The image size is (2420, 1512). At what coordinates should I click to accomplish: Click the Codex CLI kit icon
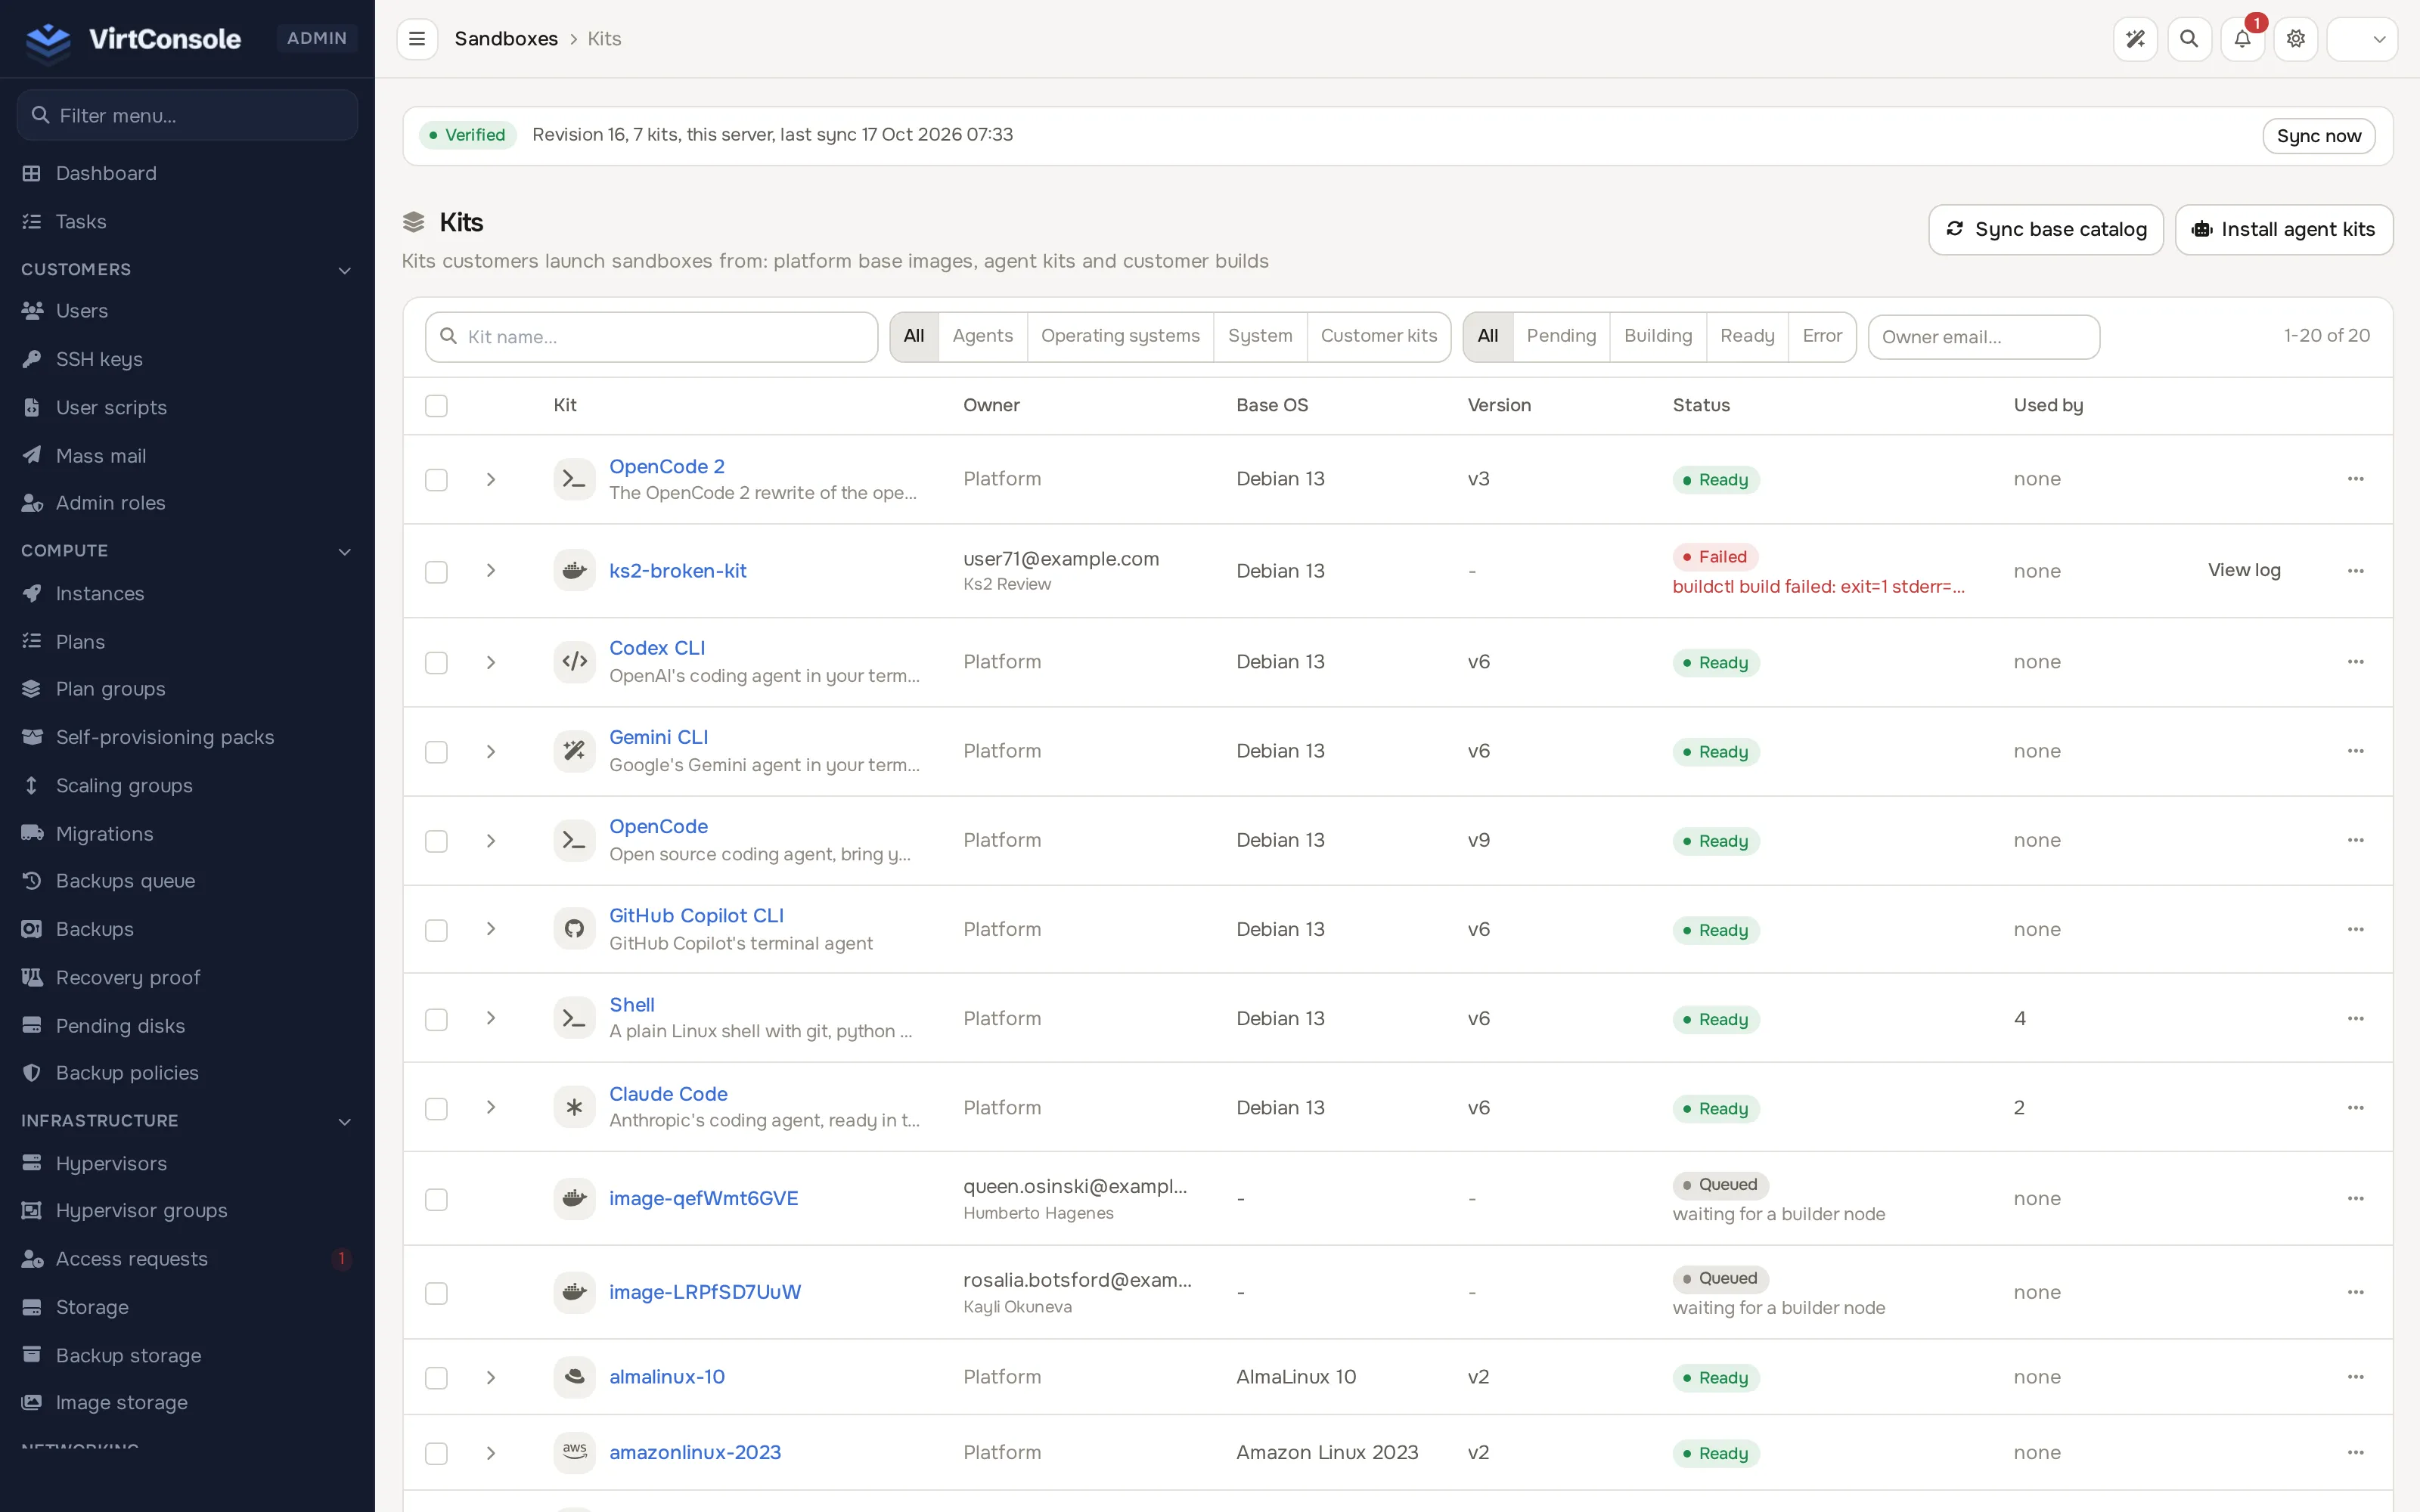(574, 662)
